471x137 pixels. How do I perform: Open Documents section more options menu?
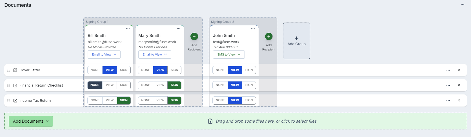[463, 5]
